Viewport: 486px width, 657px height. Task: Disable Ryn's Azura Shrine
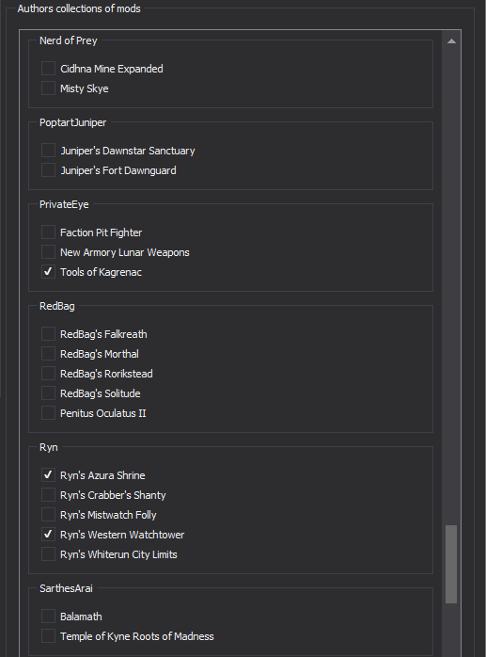tap(48, 474)
